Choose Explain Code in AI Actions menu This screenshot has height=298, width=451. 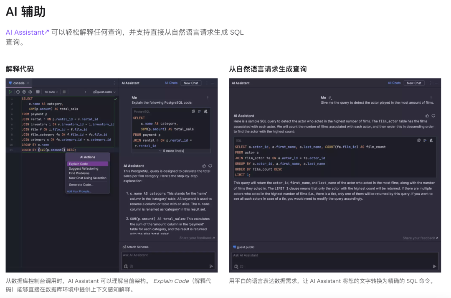(87, 164)
